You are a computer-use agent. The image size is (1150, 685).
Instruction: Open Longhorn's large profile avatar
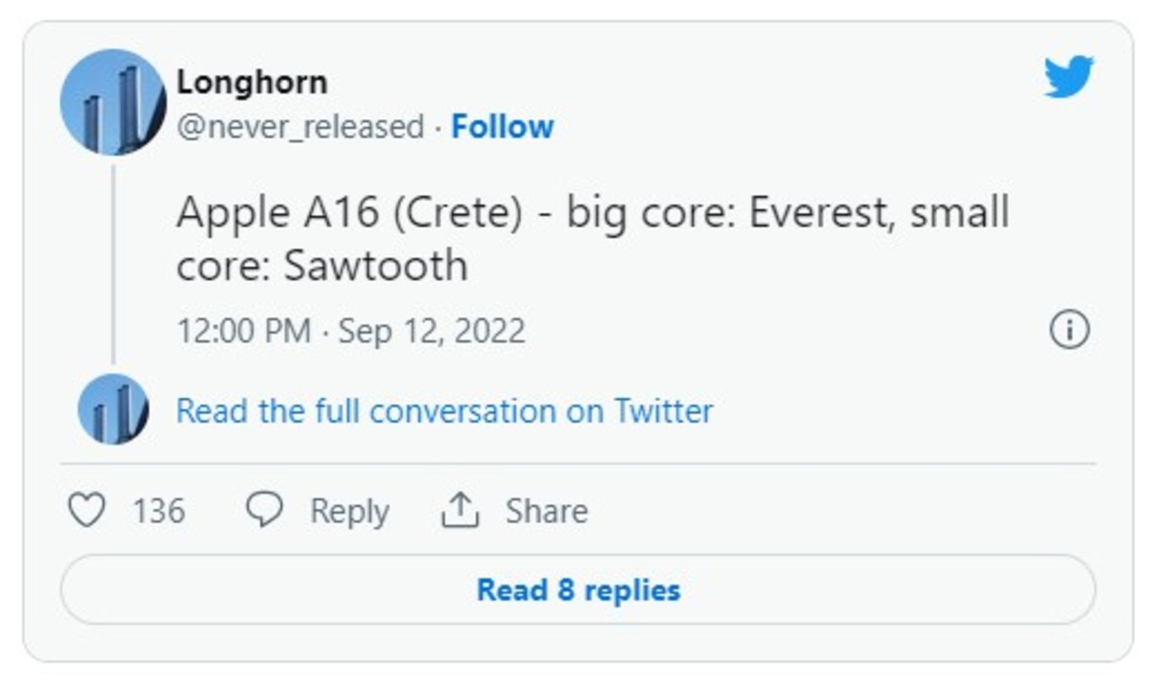113,102
